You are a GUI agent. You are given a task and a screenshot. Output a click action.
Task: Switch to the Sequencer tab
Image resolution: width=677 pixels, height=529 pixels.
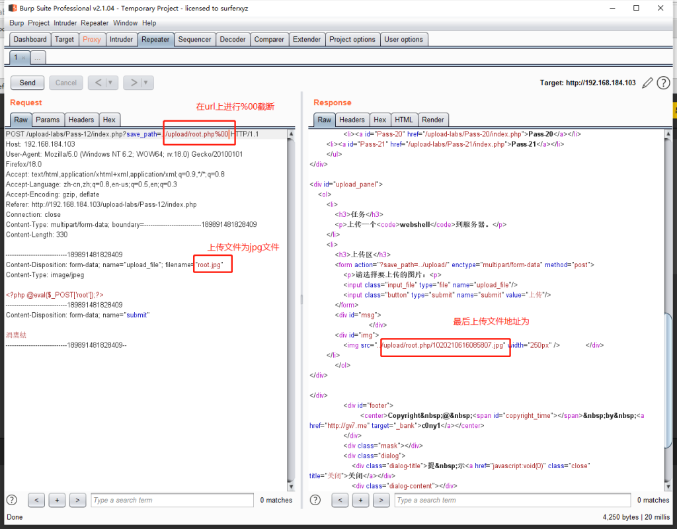(x=195, y=39)
